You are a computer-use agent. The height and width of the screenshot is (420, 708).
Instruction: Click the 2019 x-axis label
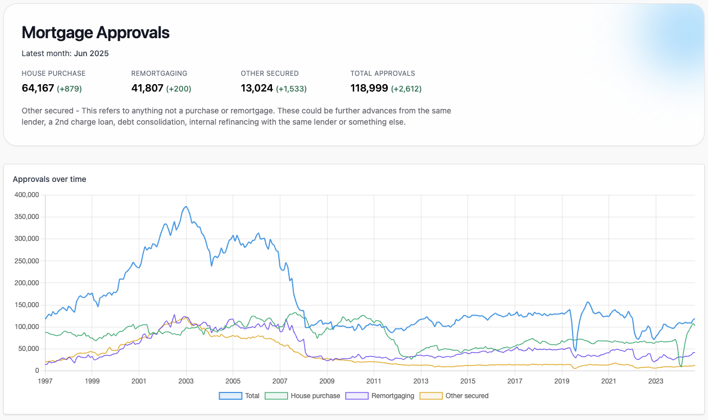pyautogui.click(x=562, y=381)
